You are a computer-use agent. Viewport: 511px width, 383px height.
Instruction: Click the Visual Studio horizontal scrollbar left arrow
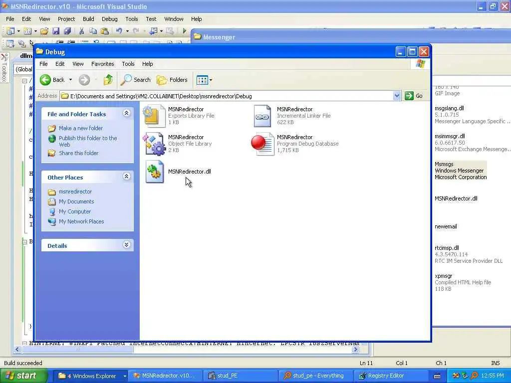coord(17,350)
